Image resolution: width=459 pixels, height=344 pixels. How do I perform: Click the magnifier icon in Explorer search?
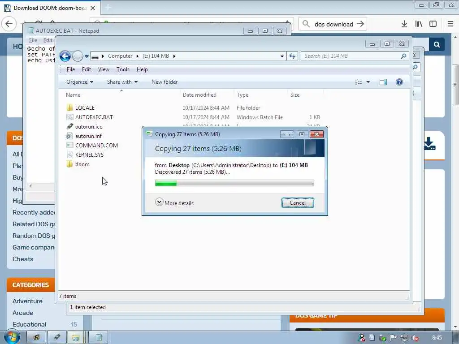tap(404, 56)
